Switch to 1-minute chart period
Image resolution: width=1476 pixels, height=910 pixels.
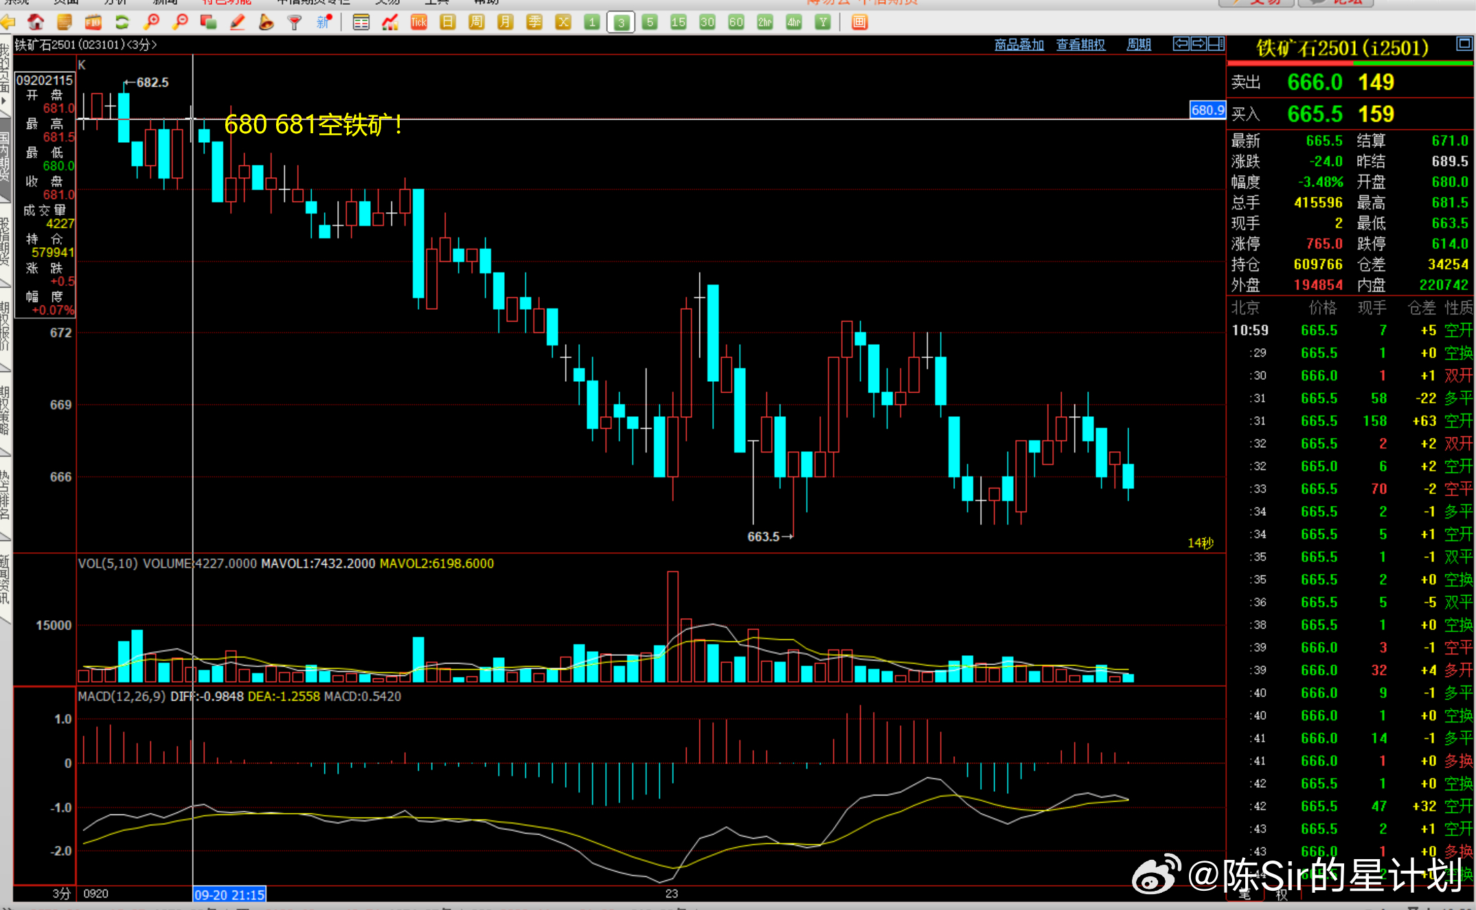coord(592,22)
